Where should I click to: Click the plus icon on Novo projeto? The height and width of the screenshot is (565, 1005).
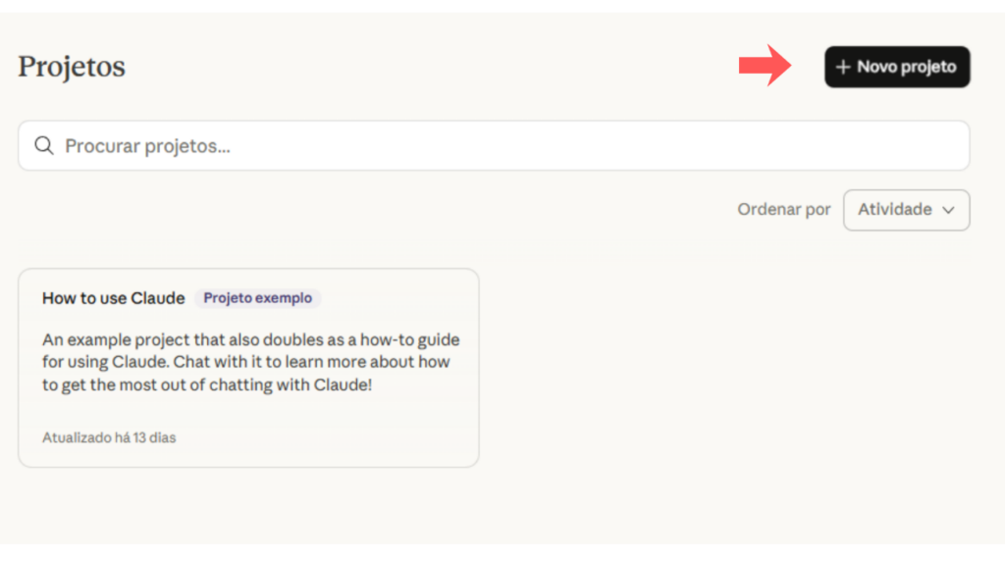[842, 68]
